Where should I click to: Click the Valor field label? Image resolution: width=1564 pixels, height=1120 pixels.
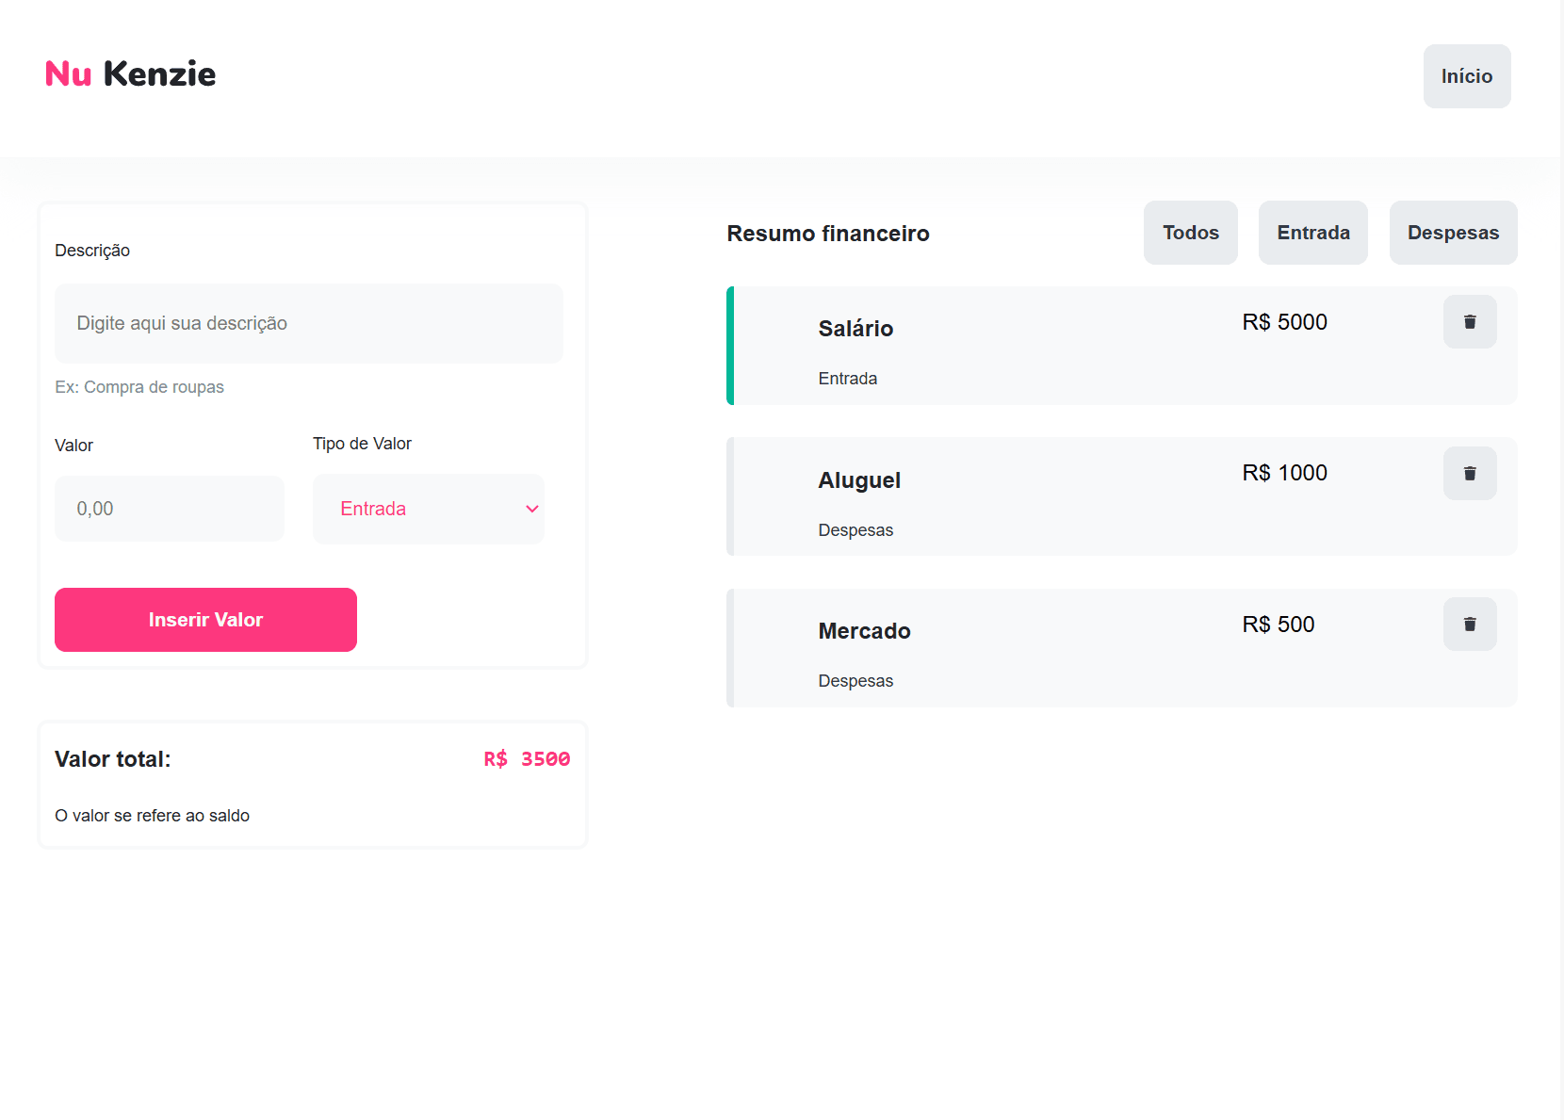pos(73,446)
